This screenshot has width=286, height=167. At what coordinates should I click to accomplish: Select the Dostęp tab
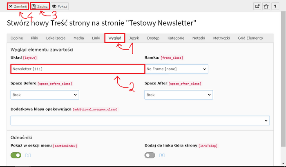(x=153, y=38)
